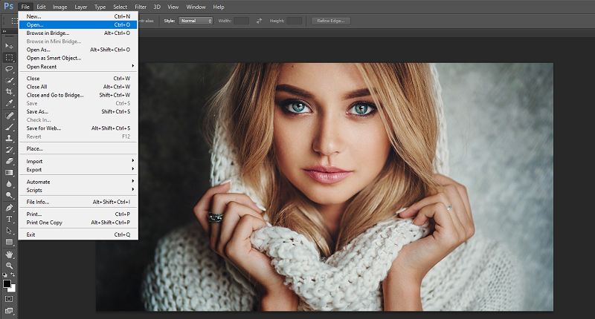Select the Crop tool

9,91
